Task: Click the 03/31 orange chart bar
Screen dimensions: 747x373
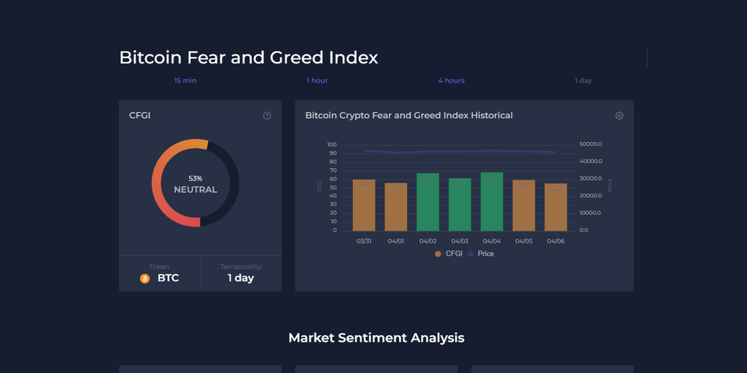Action: click(x=363, y=205)
